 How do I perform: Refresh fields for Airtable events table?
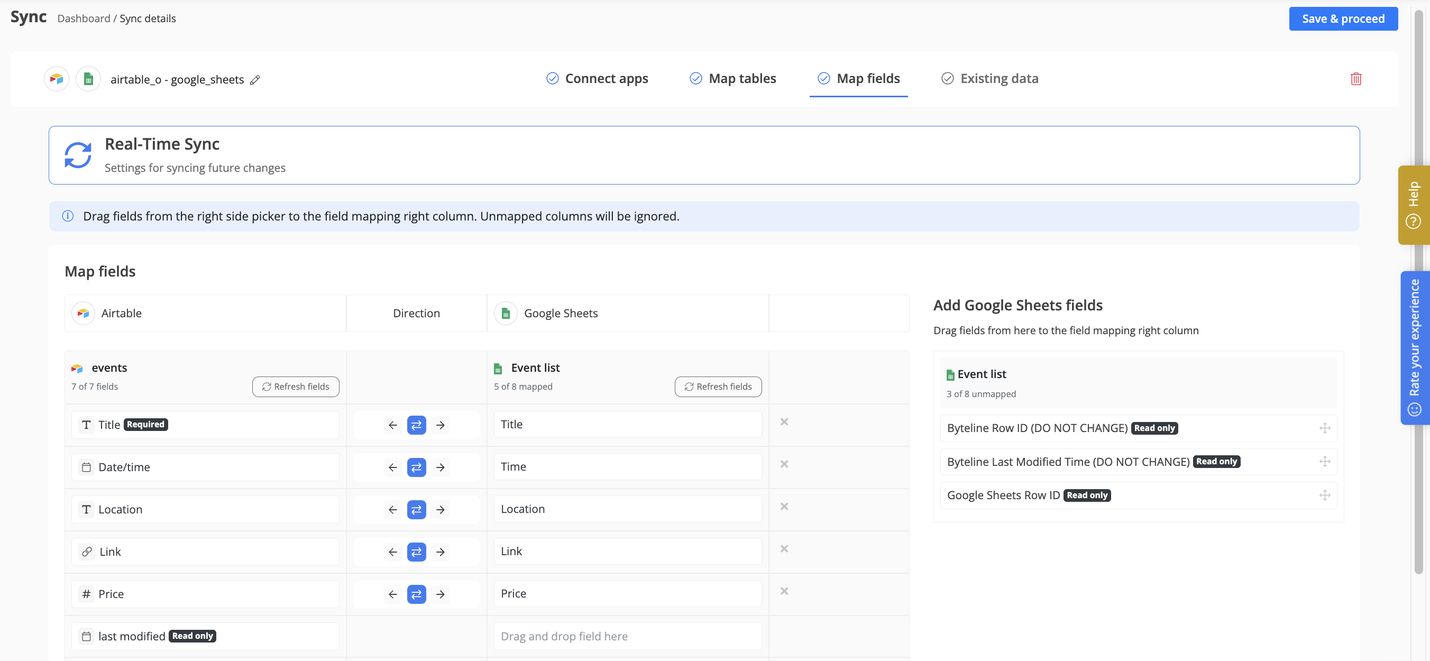pyautogui.click(x=295, y=386)
